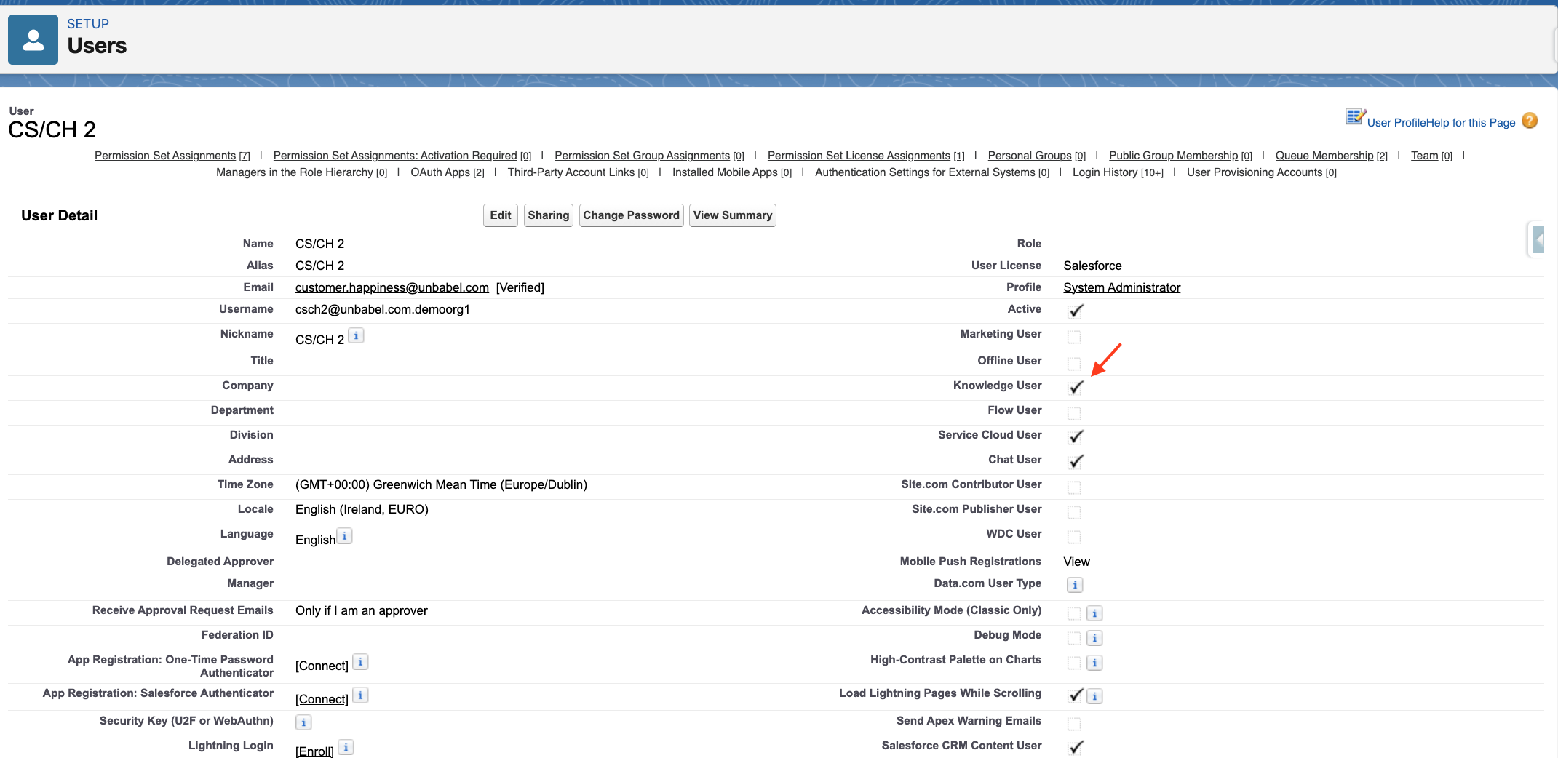Toggle the Knowledge User checkbox
The width and height of the screenshot is (1558, 758).
click(1076, 387)
